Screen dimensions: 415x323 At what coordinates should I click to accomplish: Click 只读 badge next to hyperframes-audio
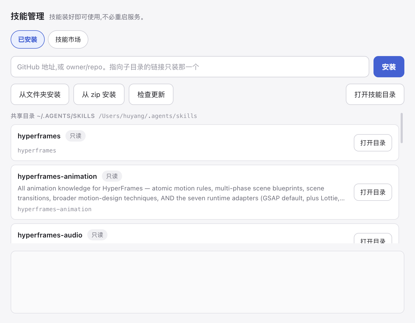[97, 235]
